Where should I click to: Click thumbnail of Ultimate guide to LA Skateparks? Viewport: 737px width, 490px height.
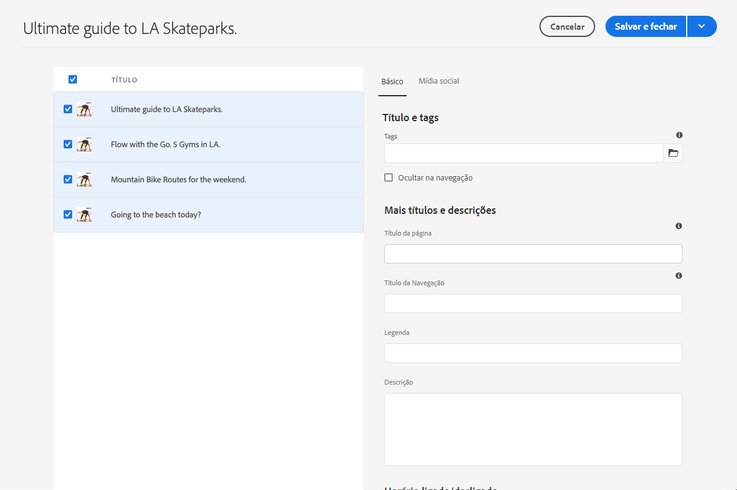coord(84,110)
